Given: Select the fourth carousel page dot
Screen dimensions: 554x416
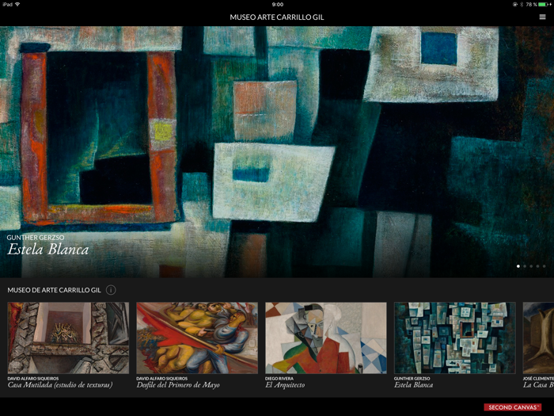Looking at the screenshot, I should point(537,266).
